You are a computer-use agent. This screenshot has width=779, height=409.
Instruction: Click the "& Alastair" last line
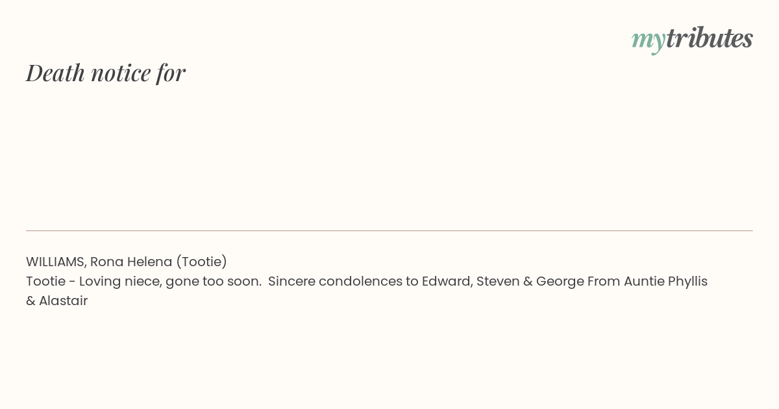click(x=56, y=301)
